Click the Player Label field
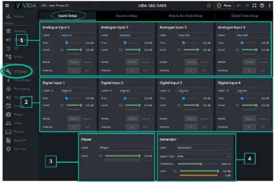Image resolution: width=274 pixels, height=182 pixels. 125,148
